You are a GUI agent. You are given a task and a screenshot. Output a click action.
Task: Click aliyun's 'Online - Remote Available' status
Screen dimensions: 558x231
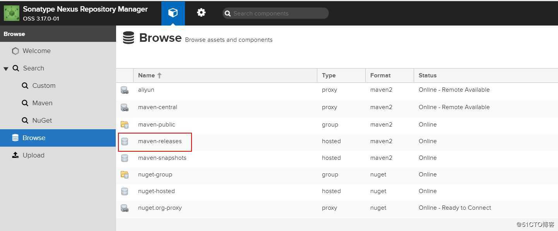pyautogui.click(x=454, y=90)
